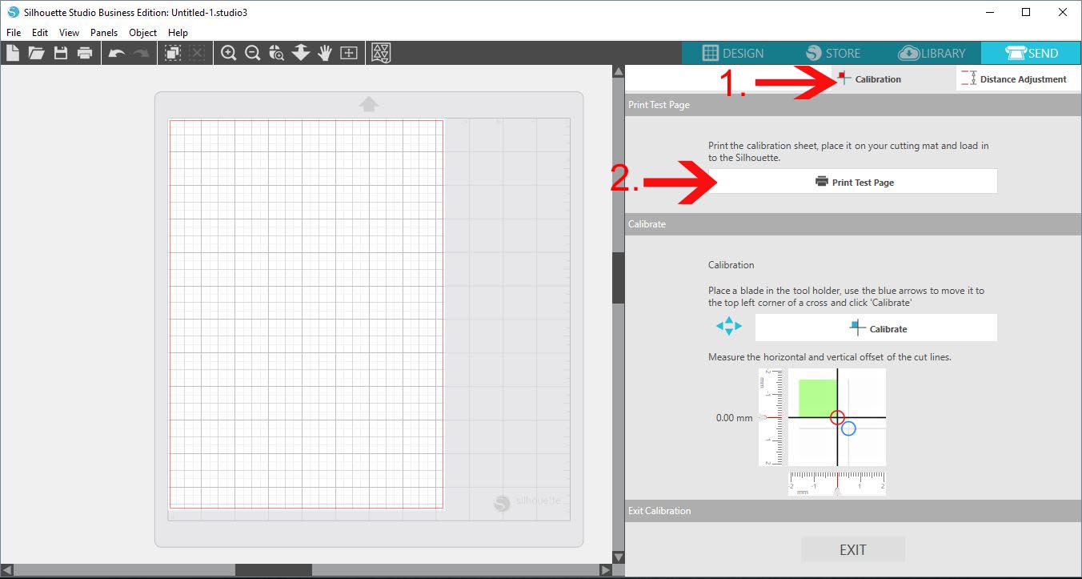Click the "Print Test Page" section header
This screenshot has height=579, width=1082.
tap(853, 105)
